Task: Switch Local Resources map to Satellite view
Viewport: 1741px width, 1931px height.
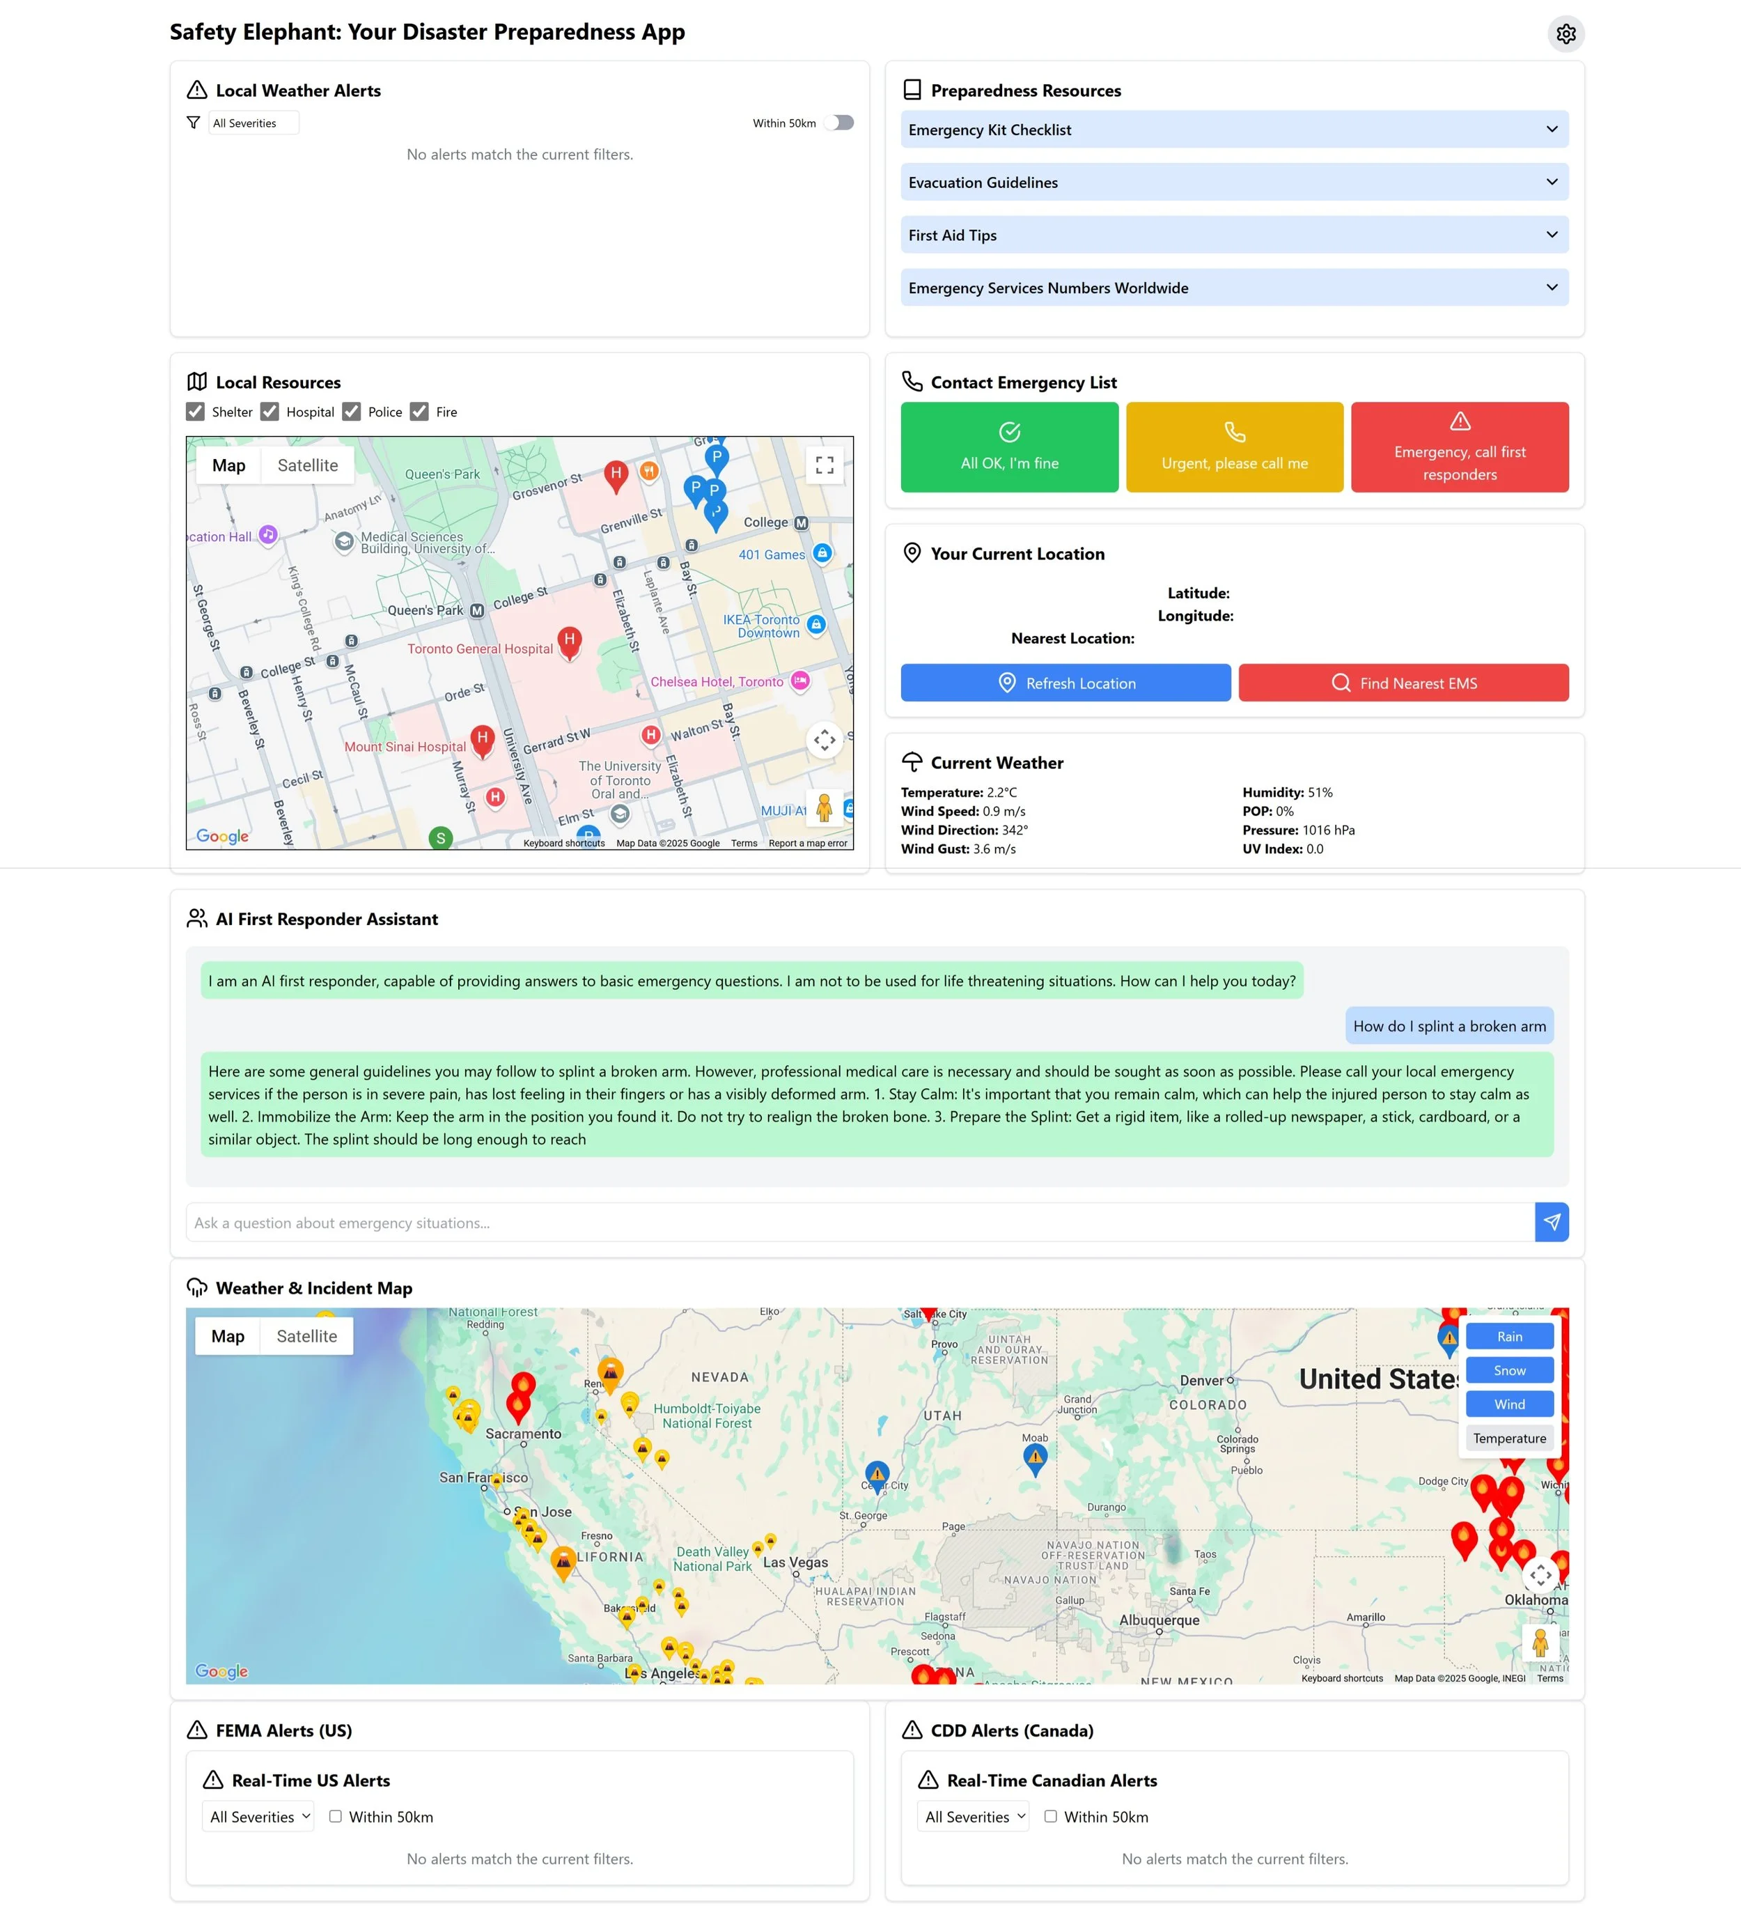Action: click(x=307, y=466)
